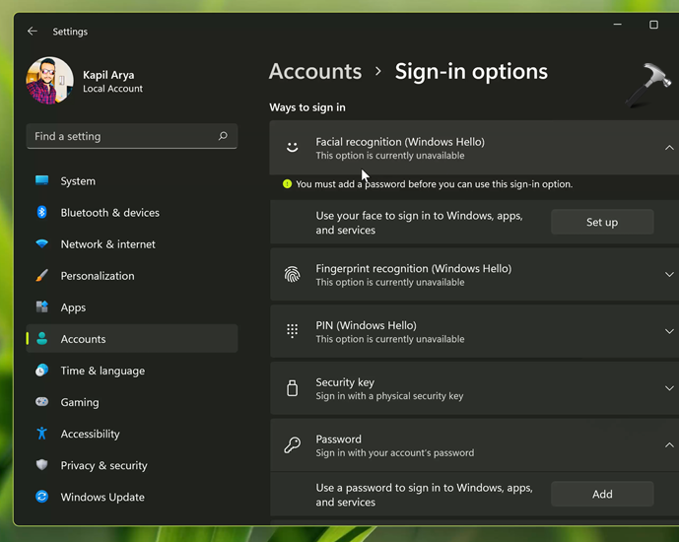Go to Time & language settings
Screen dimensions: 679x542
tap(102, 371)
